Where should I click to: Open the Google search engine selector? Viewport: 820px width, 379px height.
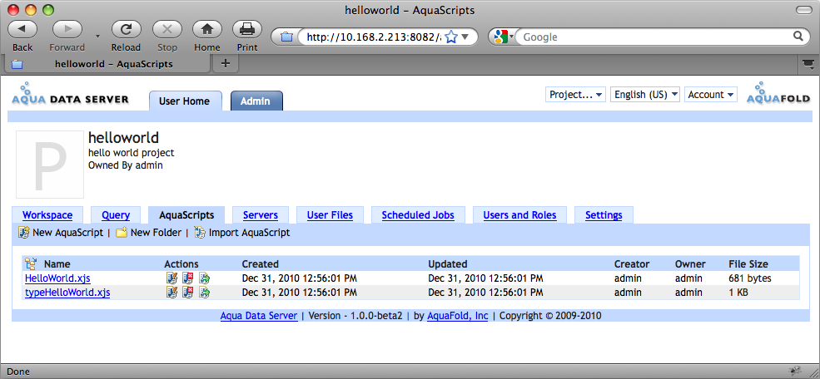click(x=504, y=37)
